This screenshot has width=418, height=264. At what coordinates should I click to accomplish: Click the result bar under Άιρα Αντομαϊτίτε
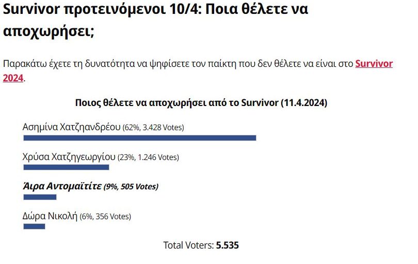click(x=40, y=197)
